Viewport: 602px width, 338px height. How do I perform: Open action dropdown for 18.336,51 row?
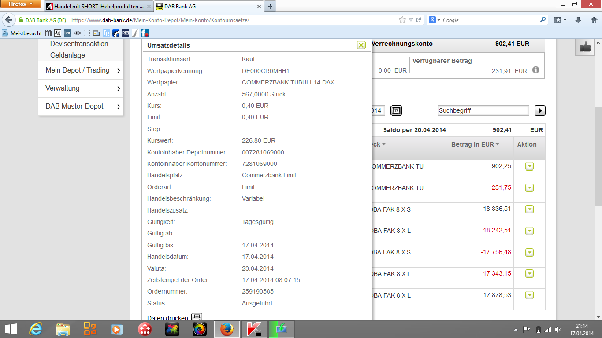coord(529,209)
